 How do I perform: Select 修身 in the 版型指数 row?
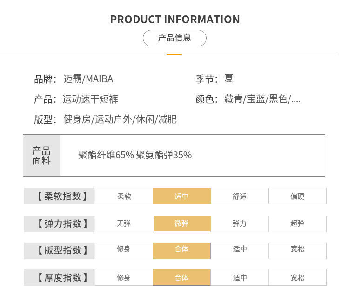[124, 250]
